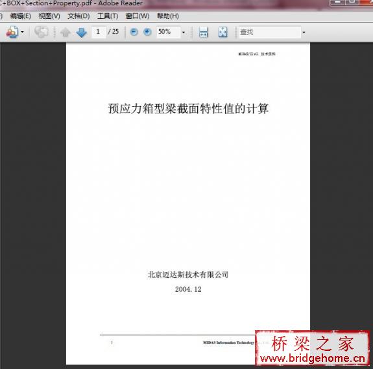Zoom in with the plus button
The image size is (373, 369).
[x=147, y=32]
